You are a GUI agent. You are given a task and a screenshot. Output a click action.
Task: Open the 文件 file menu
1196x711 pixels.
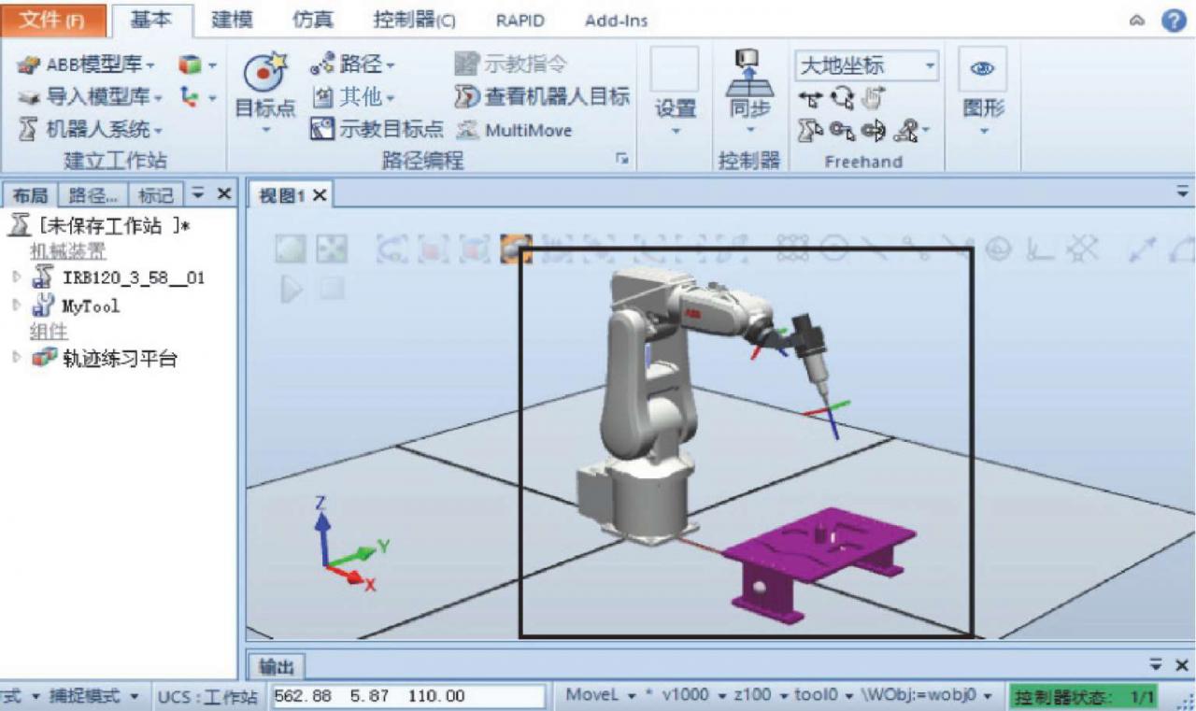52,20
